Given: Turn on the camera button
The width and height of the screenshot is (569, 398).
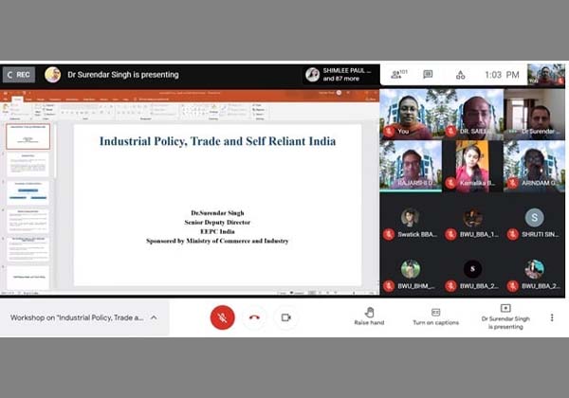Looking at the screenshot, I should pyautogui.click(x=286, y=317).
